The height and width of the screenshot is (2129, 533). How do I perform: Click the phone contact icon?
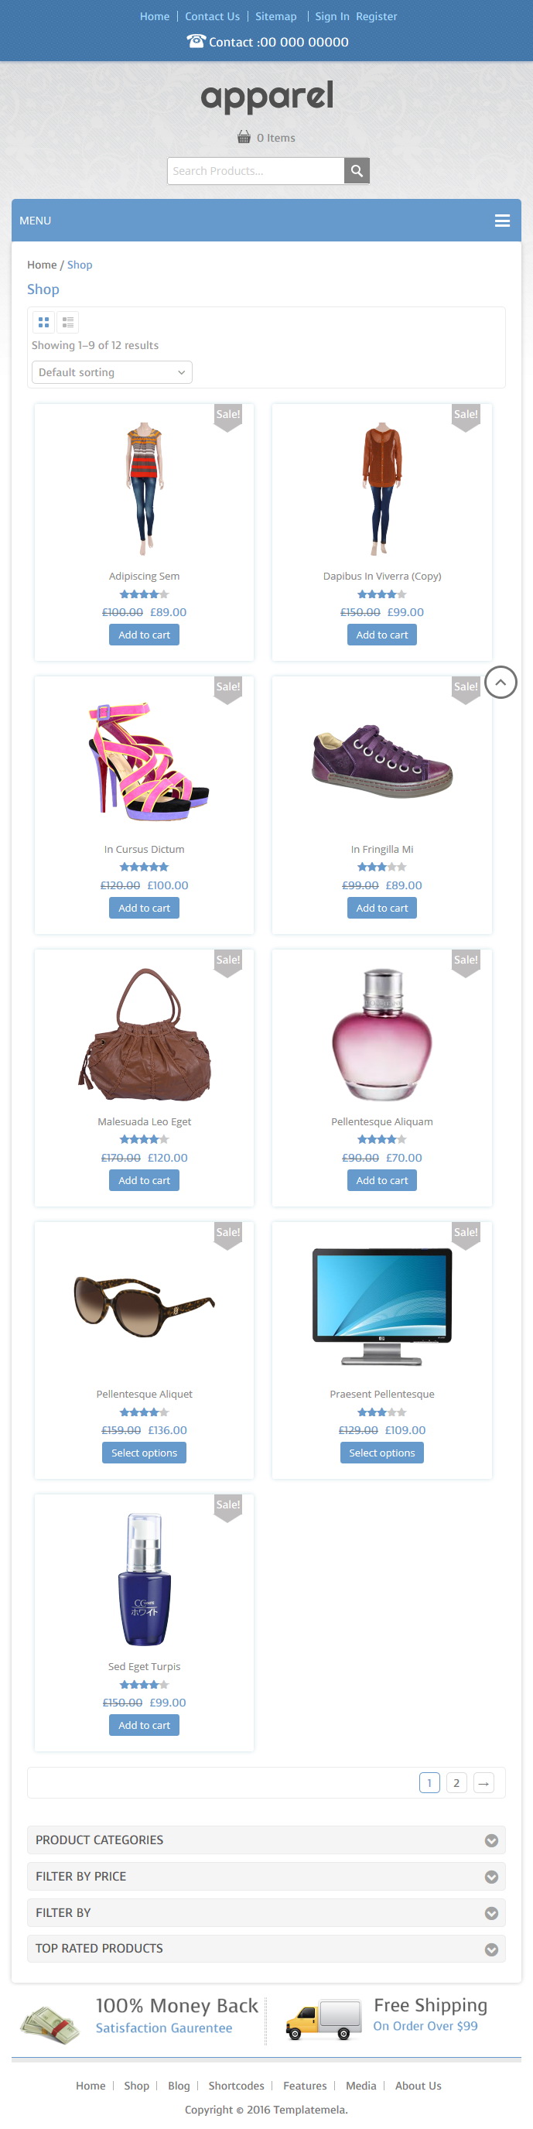click(x=196, y=41)
